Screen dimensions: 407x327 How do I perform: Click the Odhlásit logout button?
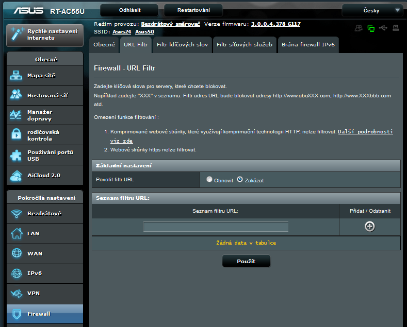tap(129, 10)
